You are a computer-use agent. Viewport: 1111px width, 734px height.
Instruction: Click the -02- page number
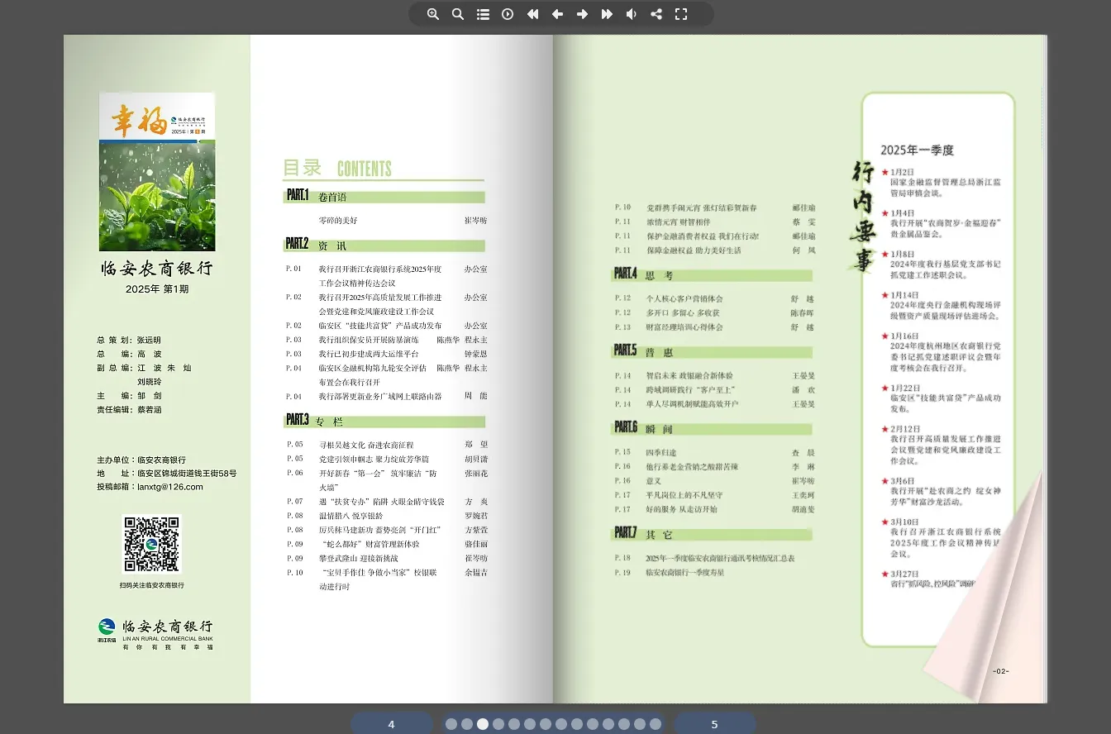1001,671
